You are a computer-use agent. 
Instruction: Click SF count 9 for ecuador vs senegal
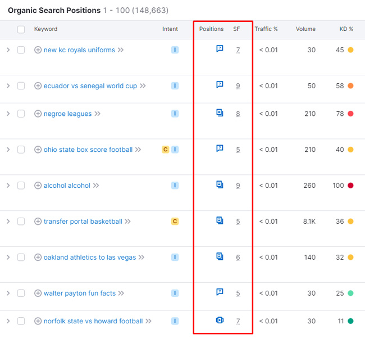(238, 86)
